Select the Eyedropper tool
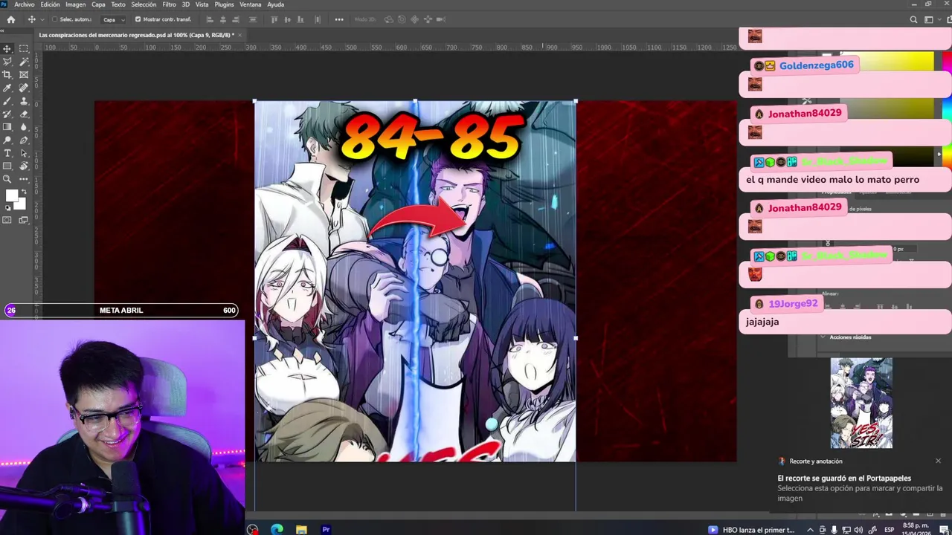The width and height of the screenshot is (952, 535). (7, 88)
